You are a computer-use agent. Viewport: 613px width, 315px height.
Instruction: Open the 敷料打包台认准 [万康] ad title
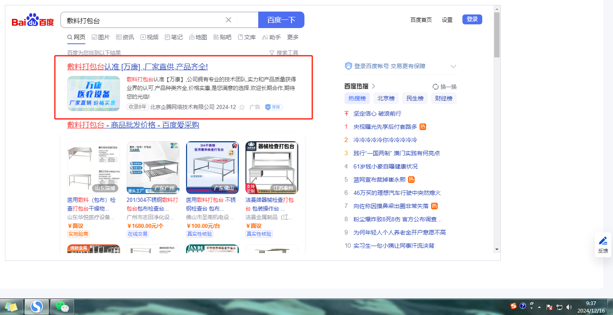137,67
